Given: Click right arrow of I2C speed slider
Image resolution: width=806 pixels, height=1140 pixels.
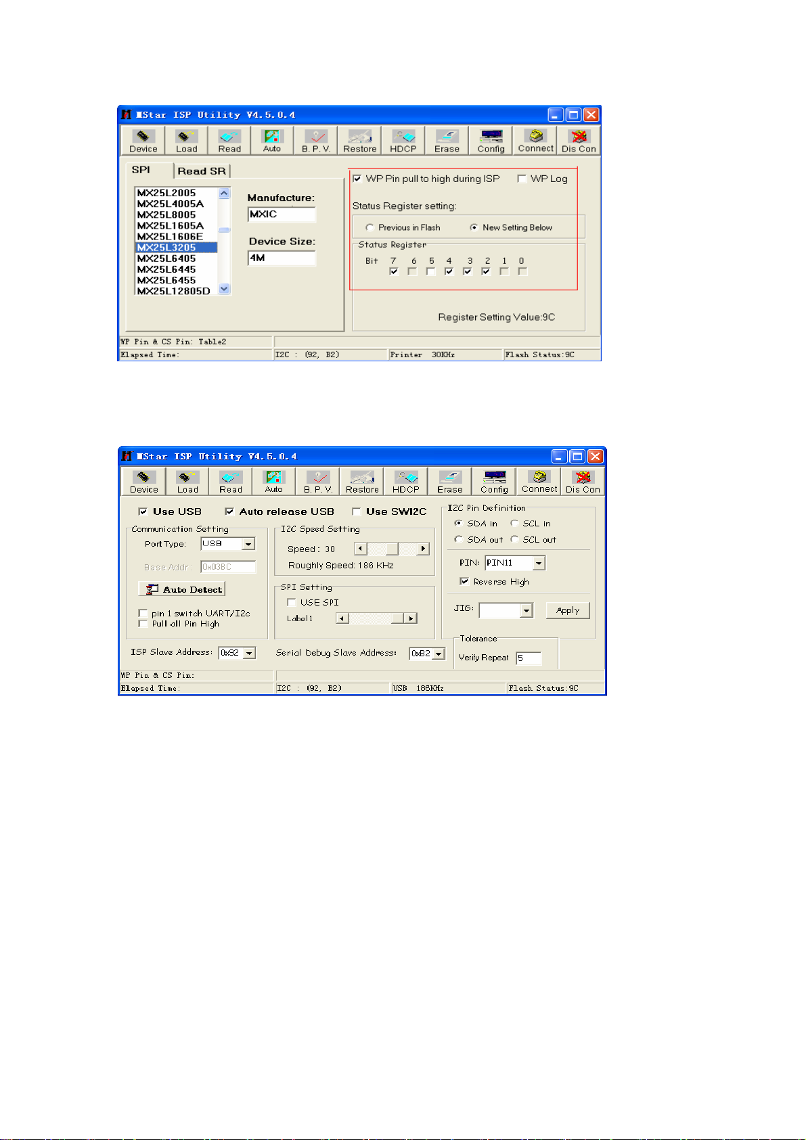Looking at the screenshot, I should (424, 549).
